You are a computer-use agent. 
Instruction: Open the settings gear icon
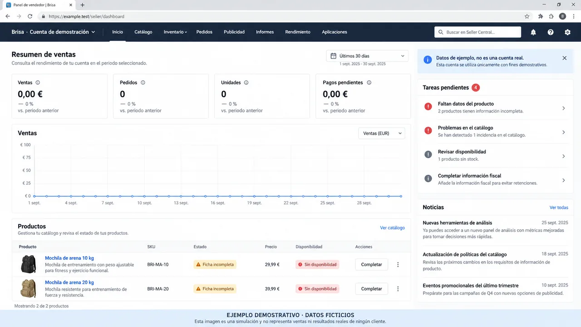click(567, 32)
